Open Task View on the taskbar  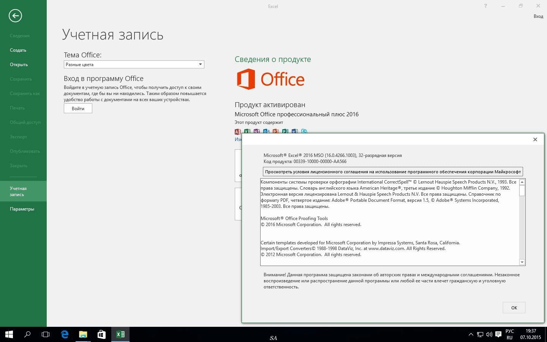point(46,334)
